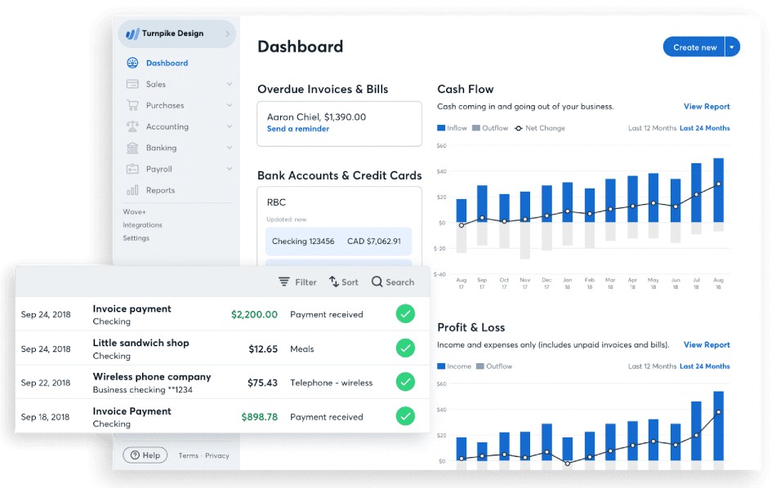Click the Inflow blue legend swatch
The image size is (776, 488).
coord(441,128)
